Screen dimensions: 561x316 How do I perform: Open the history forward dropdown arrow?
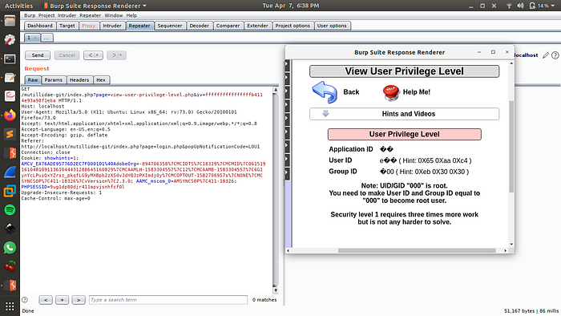120,55
